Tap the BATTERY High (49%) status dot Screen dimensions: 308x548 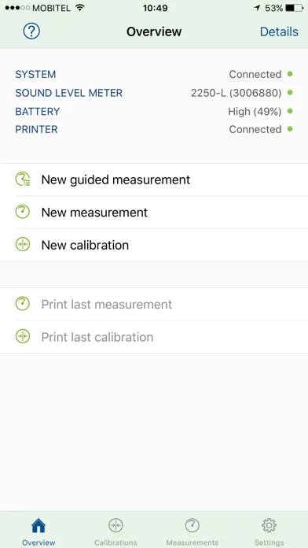click(x=290, y=111)
